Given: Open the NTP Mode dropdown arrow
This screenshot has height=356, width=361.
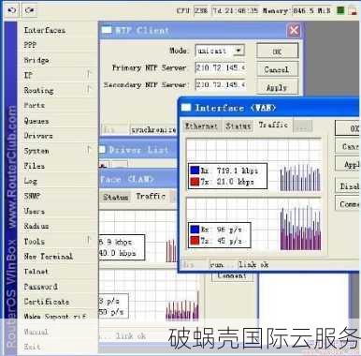Looking at the screenshot, I should [238, 51].
